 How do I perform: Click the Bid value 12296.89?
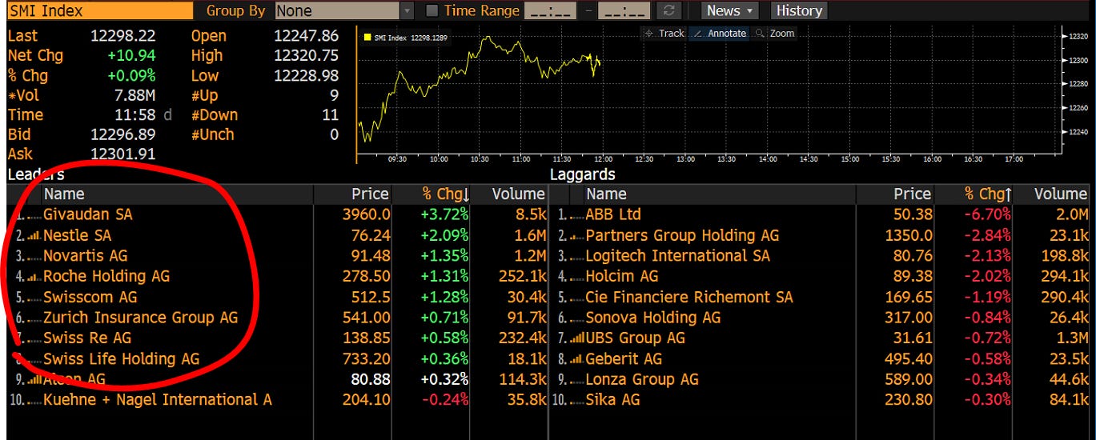pos(123,134)
